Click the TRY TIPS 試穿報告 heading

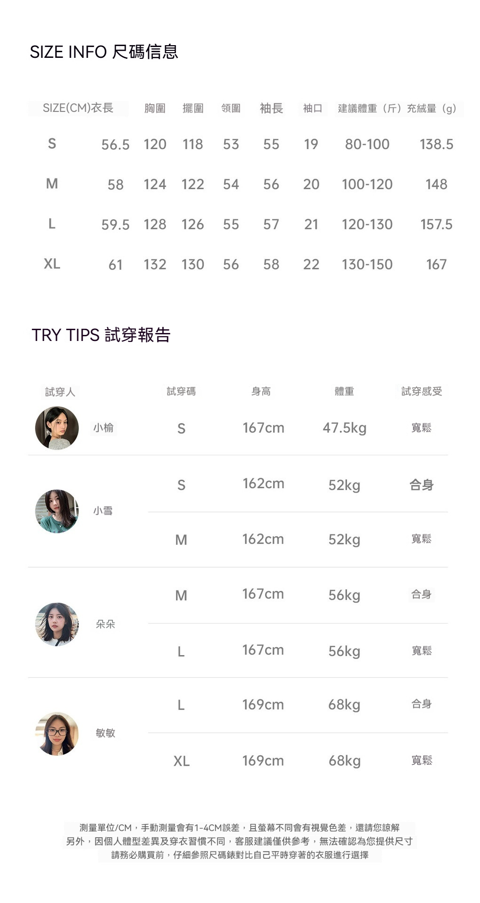101,335
